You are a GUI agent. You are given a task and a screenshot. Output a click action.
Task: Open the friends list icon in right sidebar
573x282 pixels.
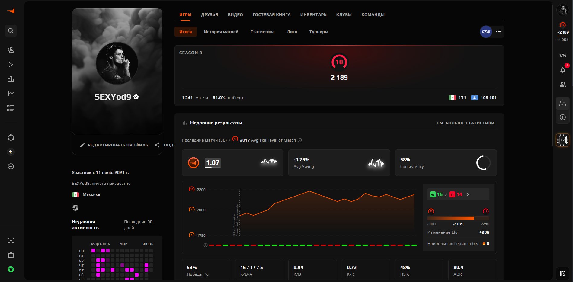563,85
